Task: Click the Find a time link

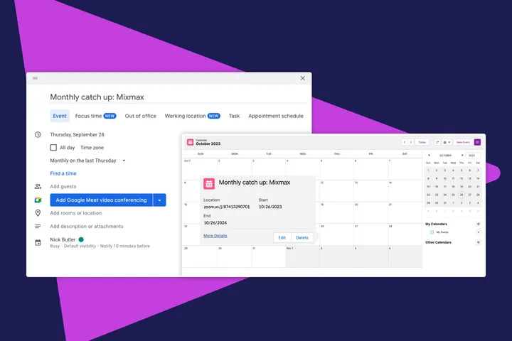Action: [x=63, y=173]
